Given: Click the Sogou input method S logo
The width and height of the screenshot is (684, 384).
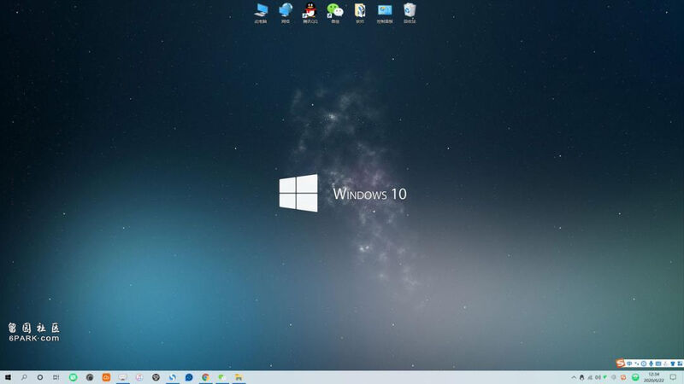Looking at the screenshot, I should pos(621,364).
